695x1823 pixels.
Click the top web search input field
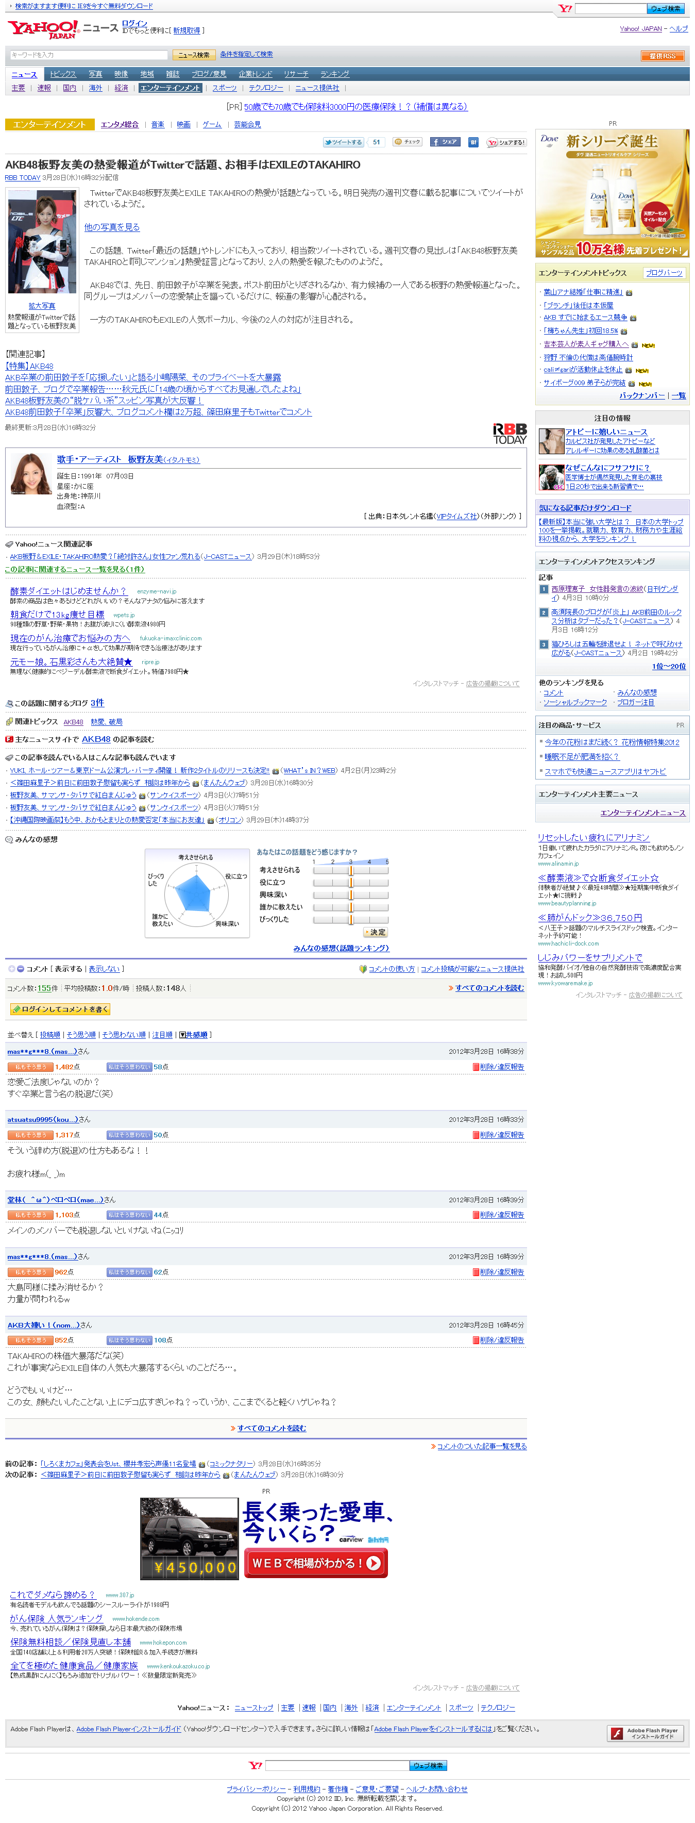click(x=611, y=8)
